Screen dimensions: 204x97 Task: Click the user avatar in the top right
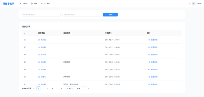coord(194,4)
